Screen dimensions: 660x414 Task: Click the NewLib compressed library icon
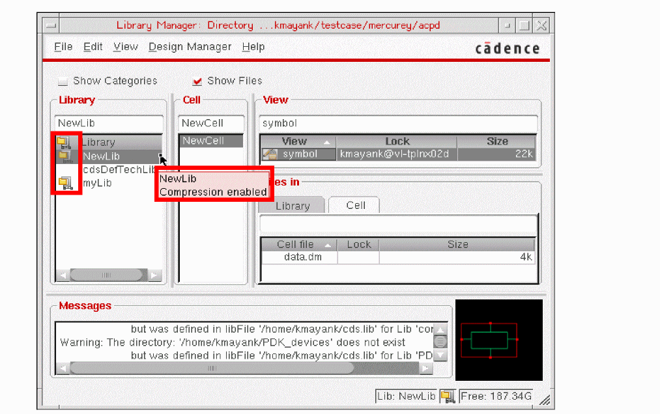65,156
